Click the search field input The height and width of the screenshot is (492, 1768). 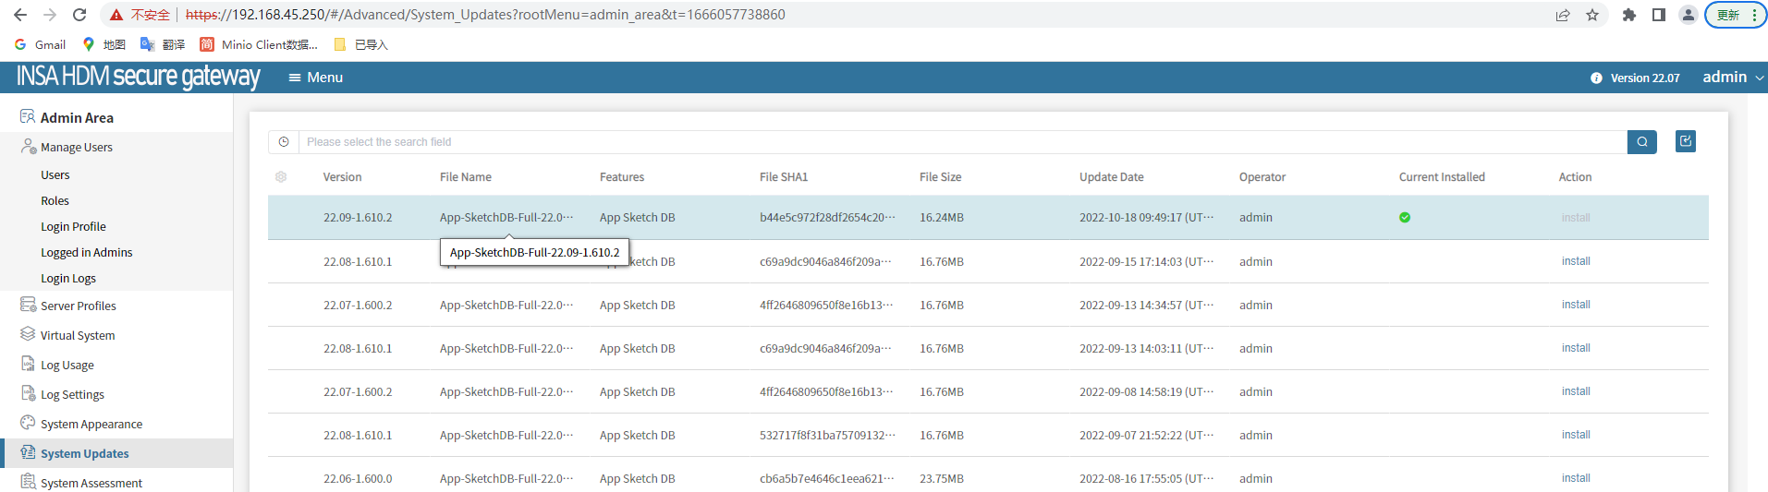(x=961, y=142)
